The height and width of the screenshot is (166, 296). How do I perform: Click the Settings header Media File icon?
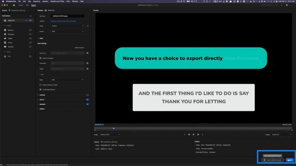[46, 10]
